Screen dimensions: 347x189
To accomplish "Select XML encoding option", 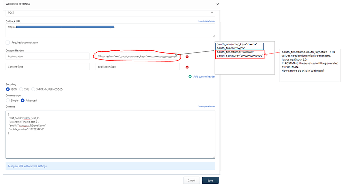I will pos(21,89).
